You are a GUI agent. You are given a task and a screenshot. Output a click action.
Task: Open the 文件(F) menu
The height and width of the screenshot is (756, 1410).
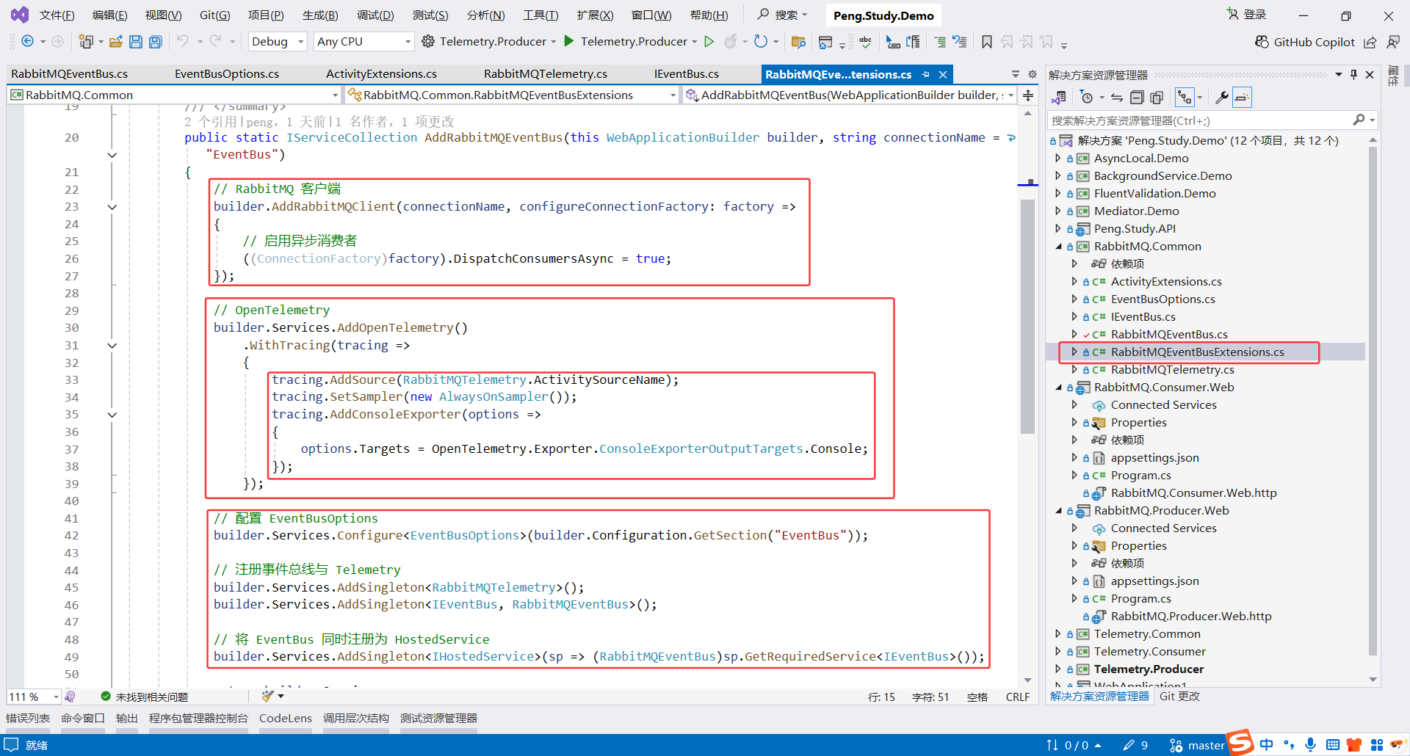tap(57, 15)
